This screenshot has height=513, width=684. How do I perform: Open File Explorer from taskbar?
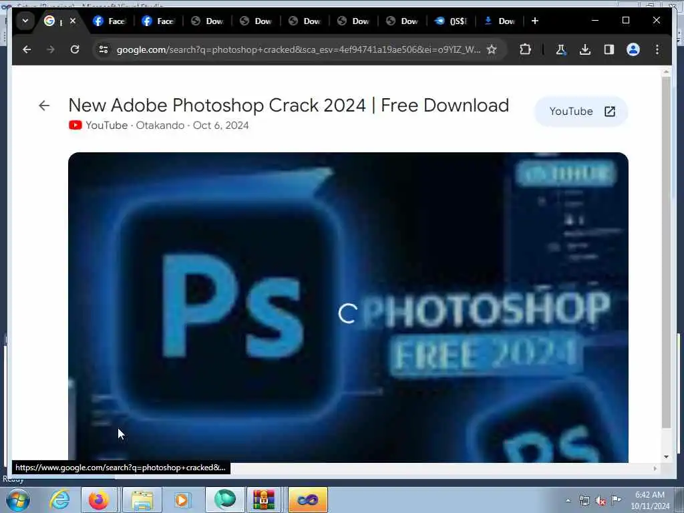(142, 500)
